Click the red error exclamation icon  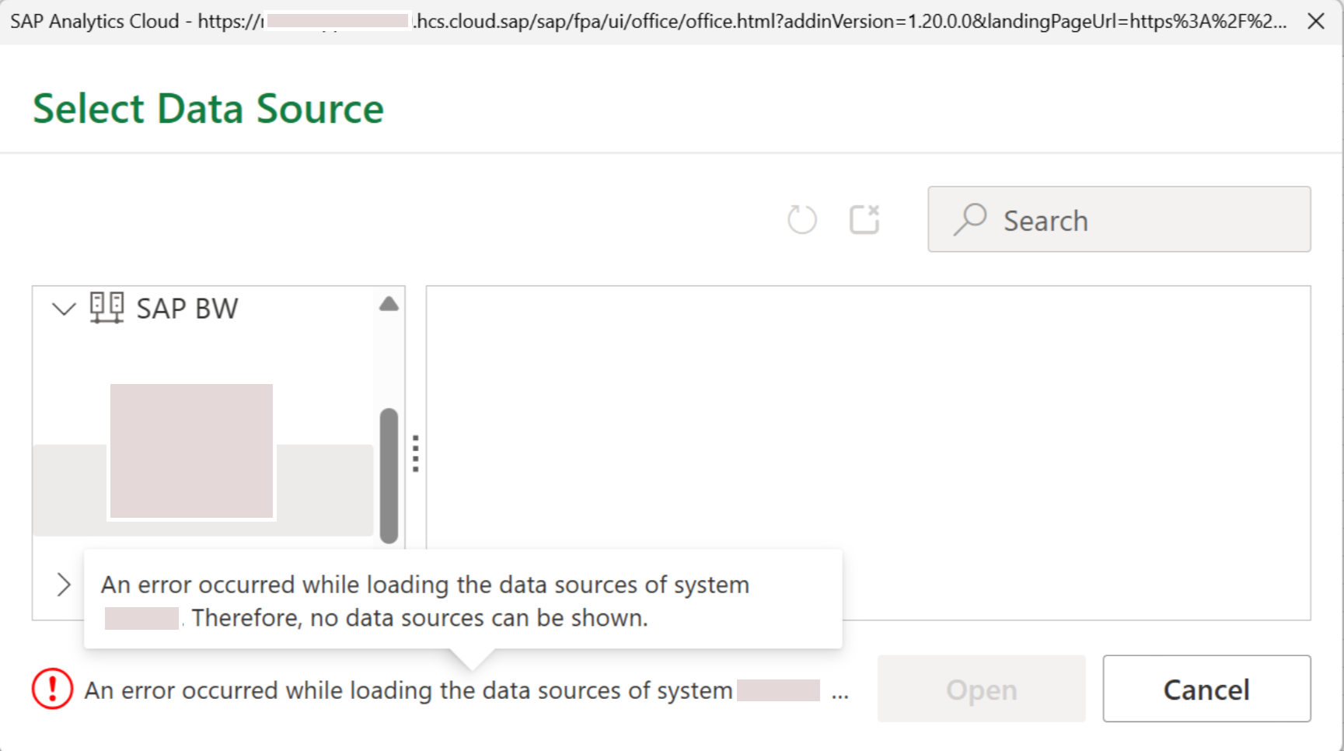52,689
